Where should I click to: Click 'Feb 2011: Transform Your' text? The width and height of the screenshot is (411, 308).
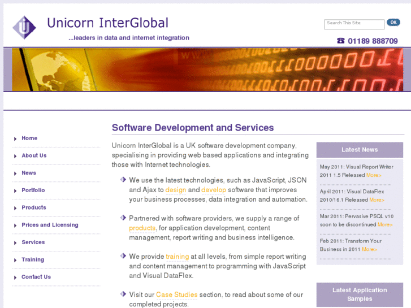351,241
